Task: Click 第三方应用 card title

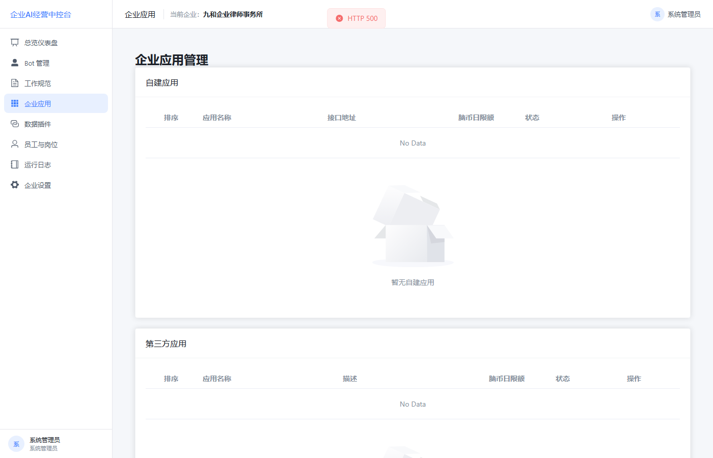Action: tap(166, 343)
